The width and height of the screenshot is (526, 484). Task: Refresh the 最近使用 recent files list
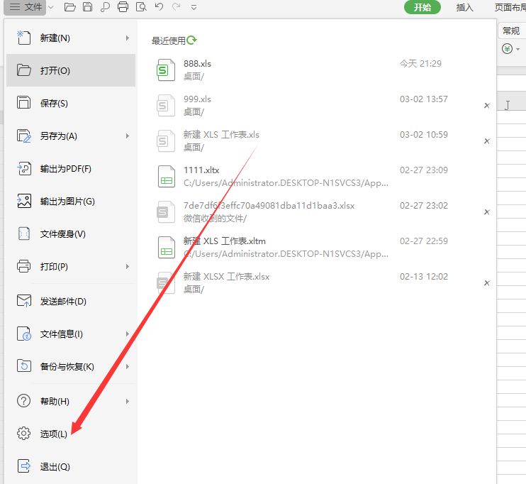pos(191,40)
